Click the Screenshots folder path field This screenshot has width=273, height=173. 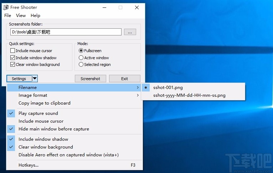(x=66, y=32)
